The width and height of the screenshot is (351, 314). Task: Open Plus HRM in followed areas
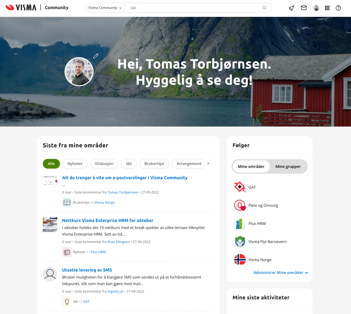click(x=257, y=224)
